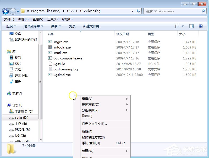Open 最近访问的位置 in the sidebar
209x158 pixels.
(23, 39)
